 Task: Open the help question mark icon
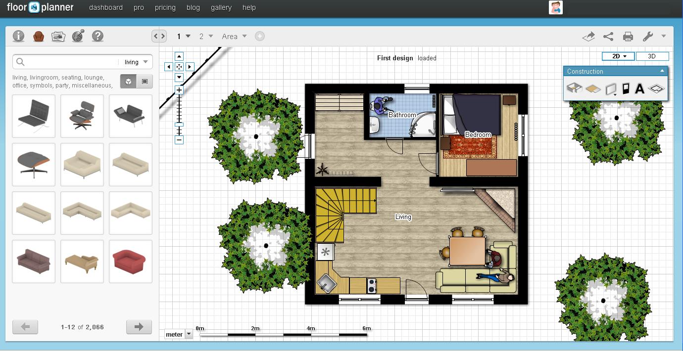click(98, 36)
